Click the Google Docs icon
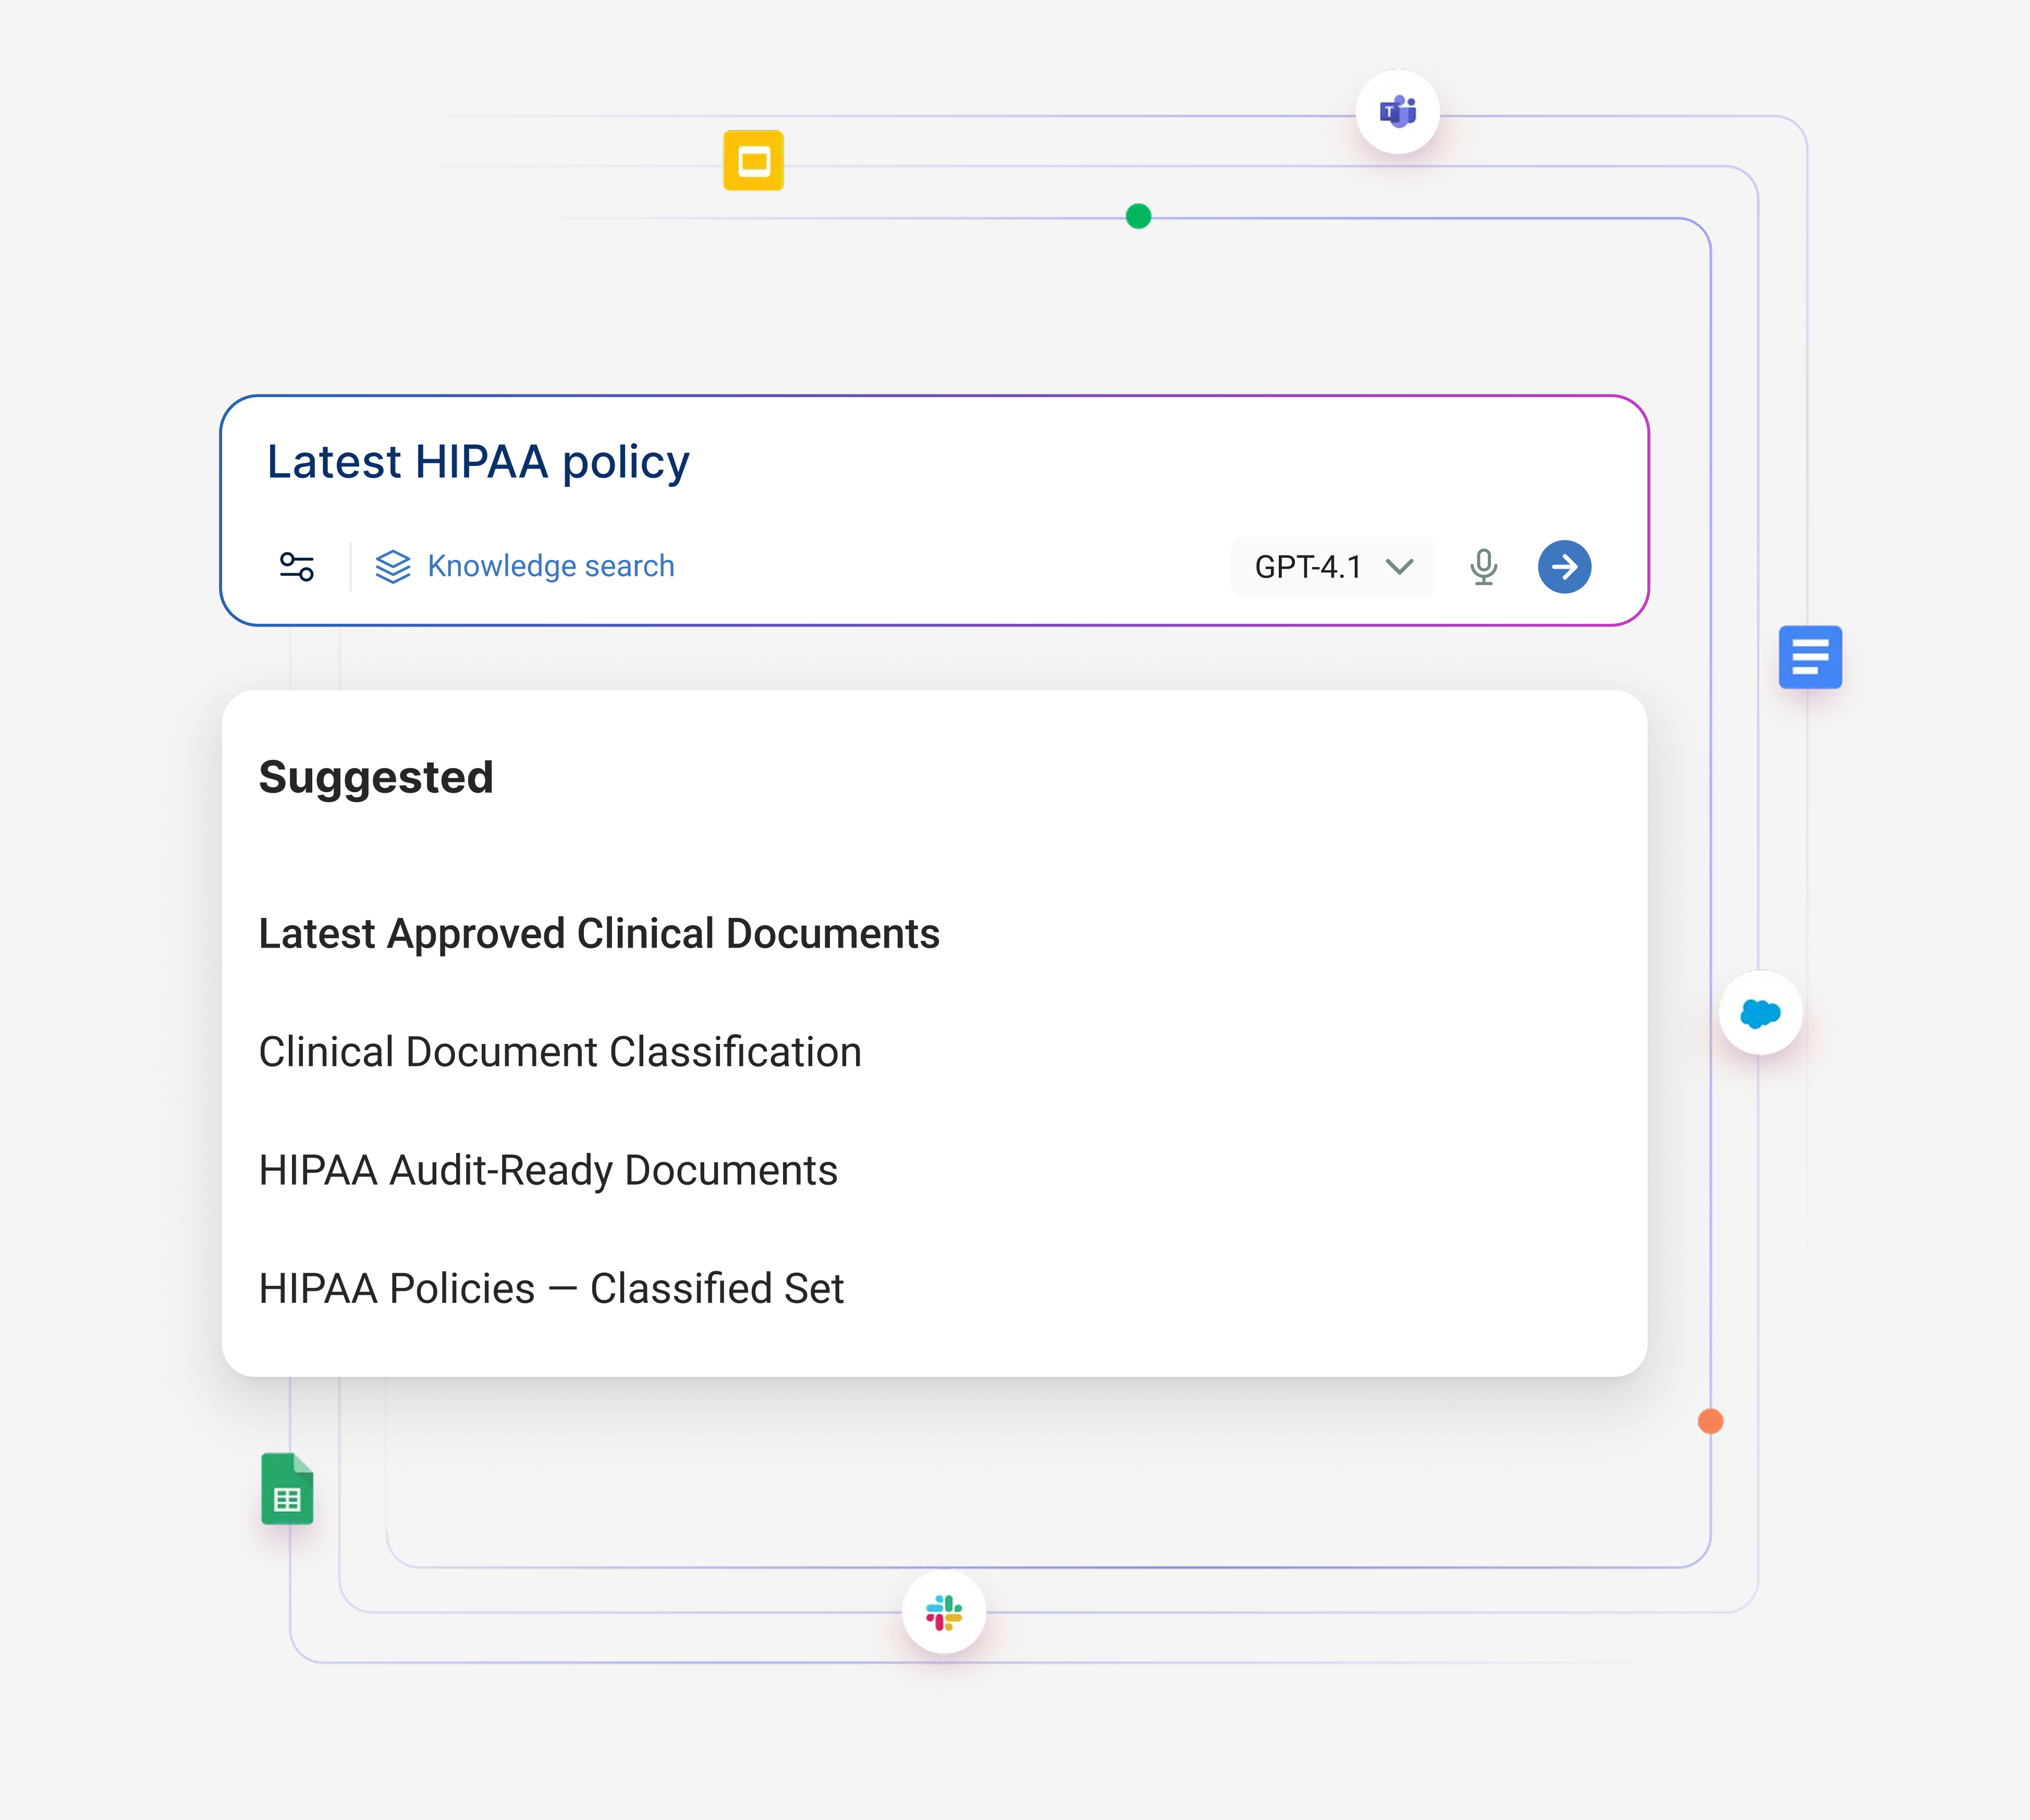 click(1809, 657)
